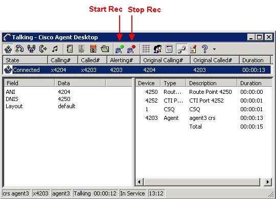Open real-time reports calendar-style icon
Viewport: 276px width, 199px height.
click(x=169, y=49)
